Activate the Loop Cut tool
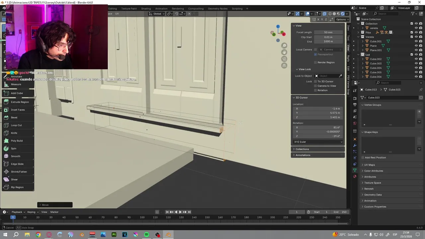 coord(18,125)
